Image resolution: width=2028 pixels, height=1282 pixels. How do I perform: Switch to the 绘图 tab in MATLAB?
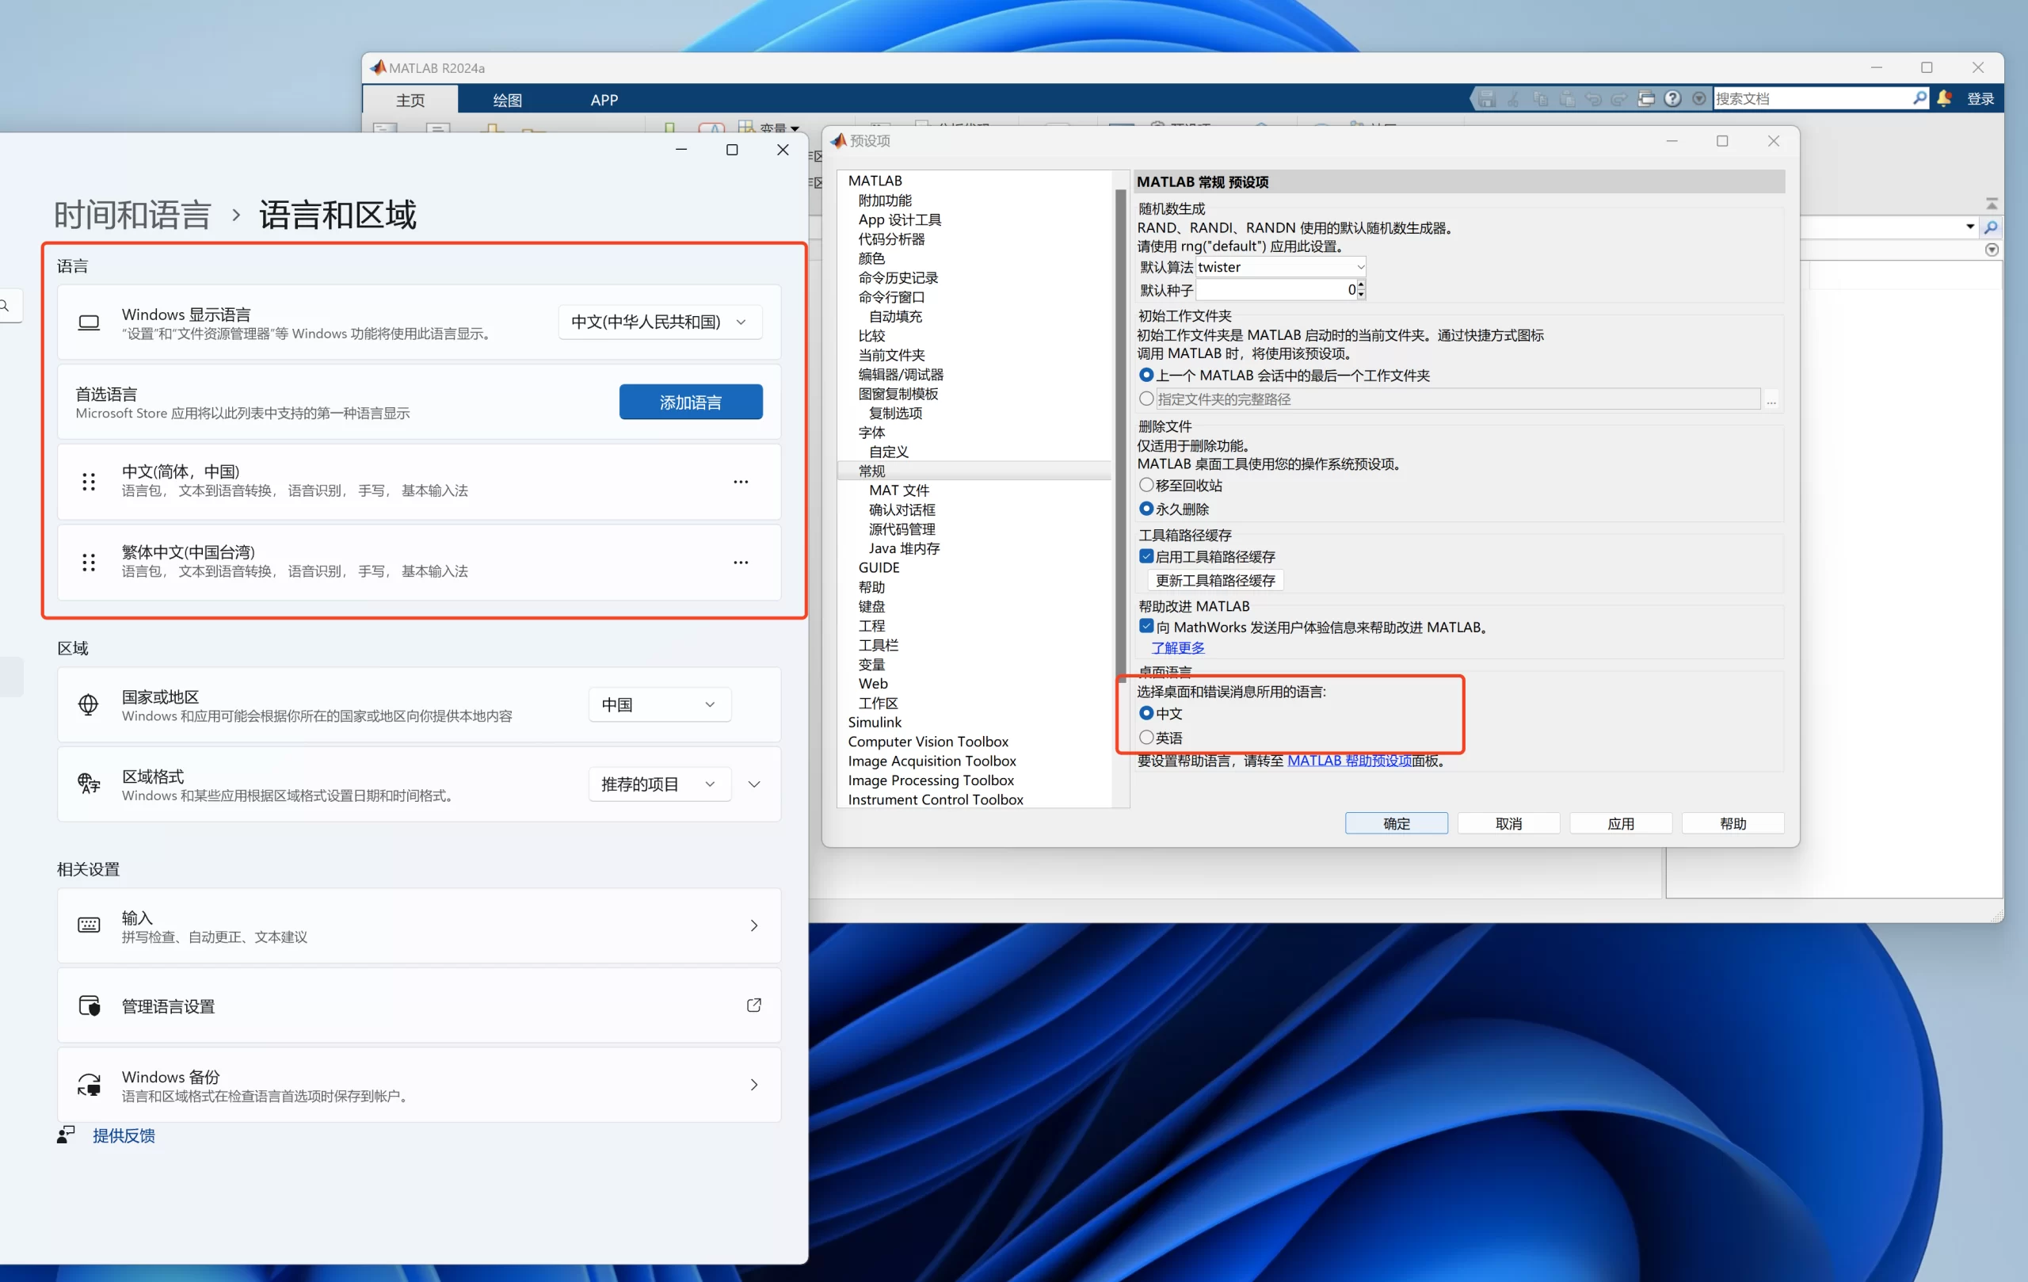pos(507,101)
